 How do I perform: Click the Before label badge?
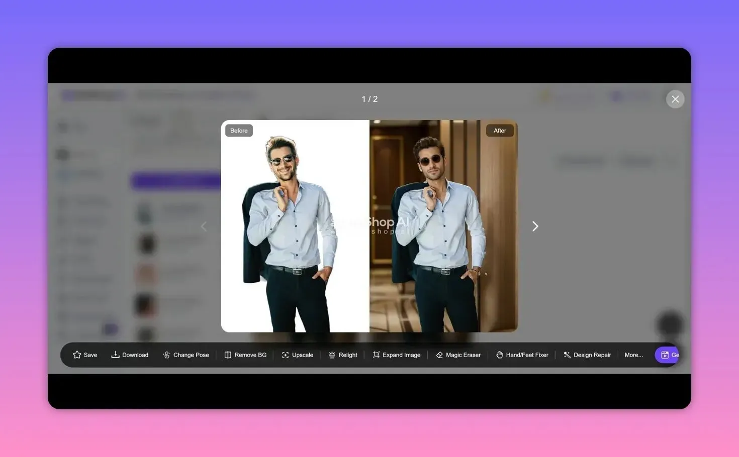(x=239, y=131)
